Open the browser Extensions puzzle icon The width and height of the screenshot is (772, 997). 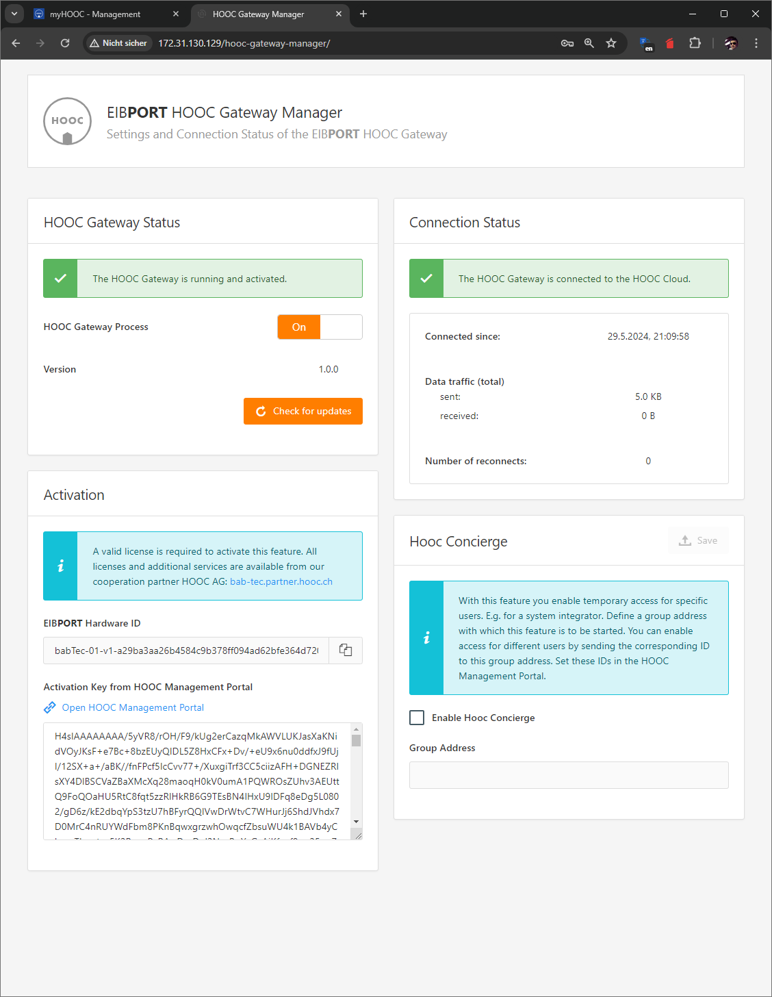(695, 42)
